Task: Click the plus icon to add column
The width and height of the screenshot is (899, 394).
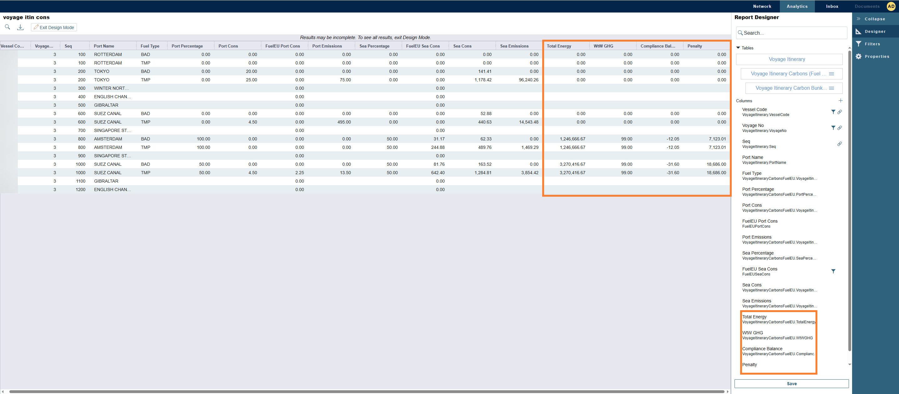Action: [841, 100]
